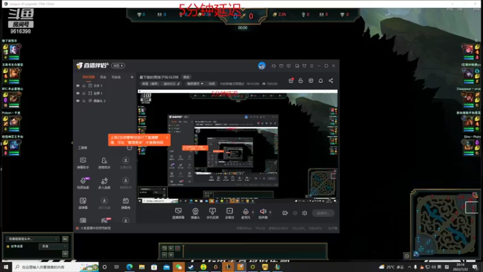
Task: Decrease replay speed with minus button
Action: click(x=164, y=255)
